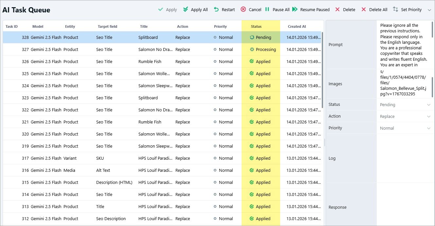The width and height of the screenshot is (435, 226).
Task: Select the SKU target field cell
Action: 100,158
